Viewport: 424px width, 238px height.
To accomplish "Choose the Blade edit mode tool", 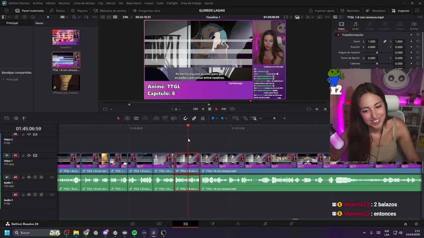I will pyautogui.click(x=136, y=118).
